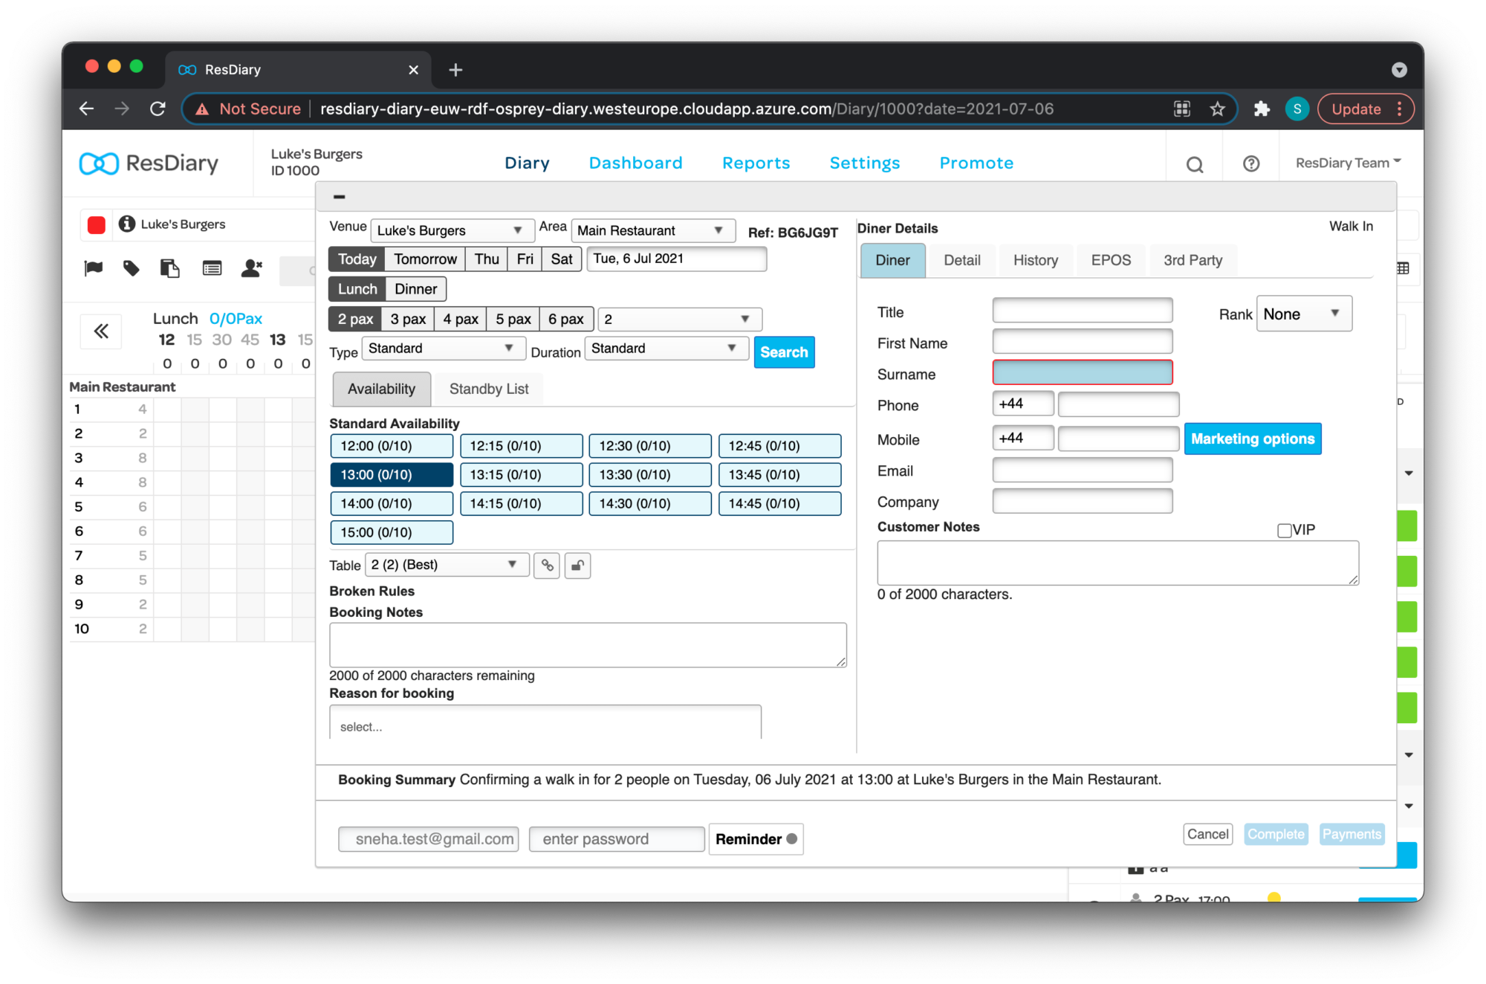
Task: Click the double chevron collapse arrow
Action: [101, 331]
